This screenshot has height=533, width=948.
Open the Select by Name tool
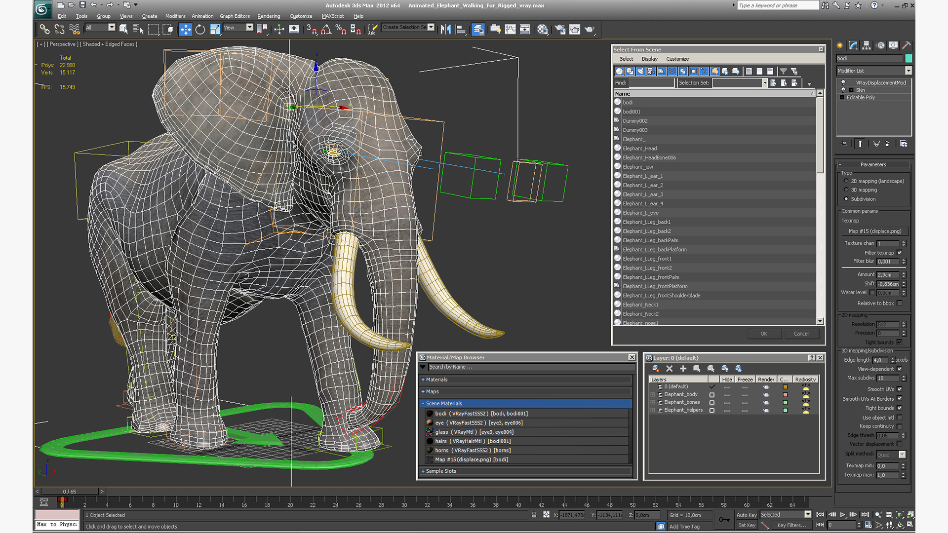138,29
